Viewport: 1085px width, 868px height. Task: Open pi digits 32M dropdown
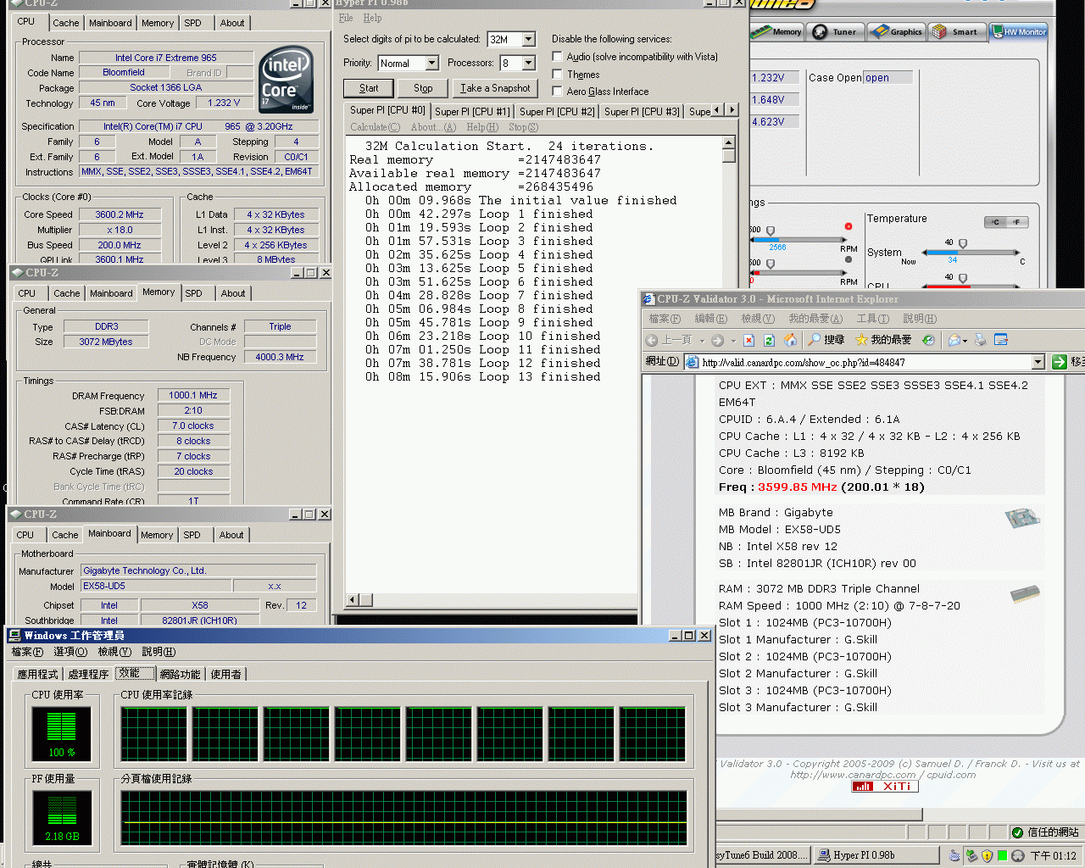coord(529,39)
